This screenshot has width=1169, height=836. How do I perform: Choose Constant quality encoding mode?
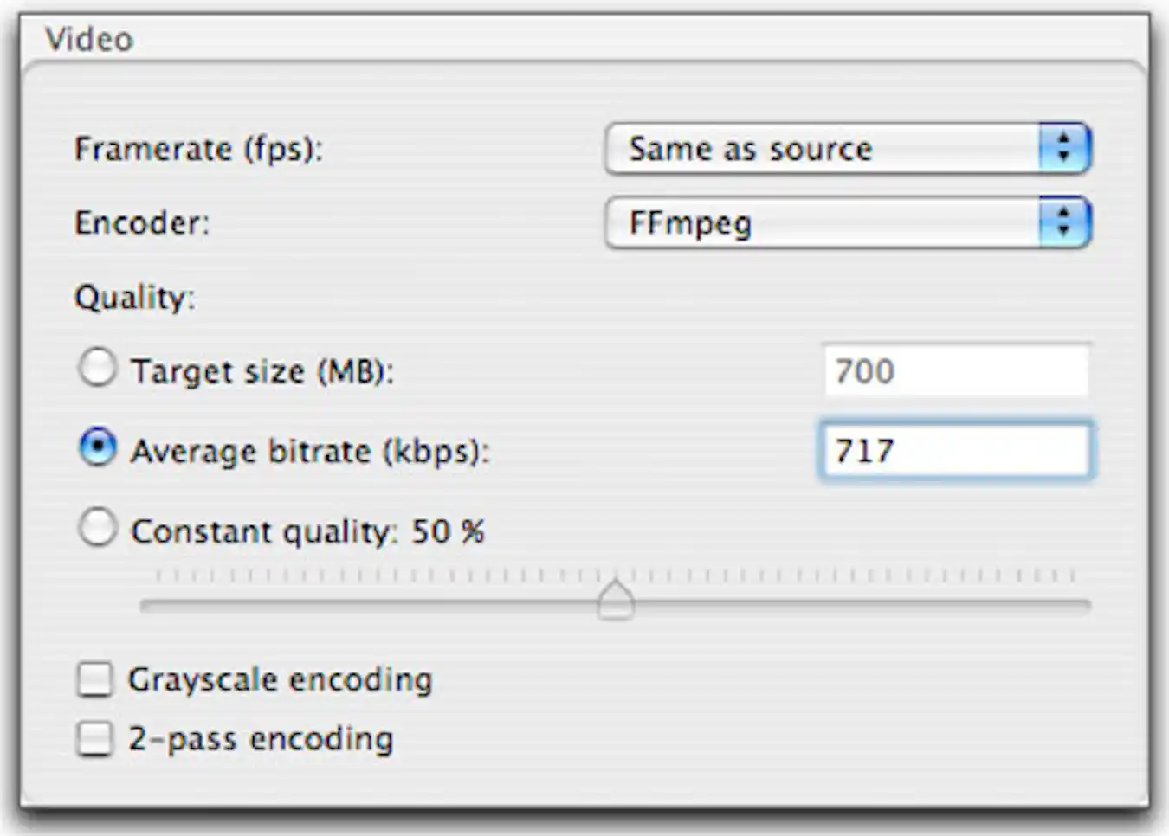(98, 531)
